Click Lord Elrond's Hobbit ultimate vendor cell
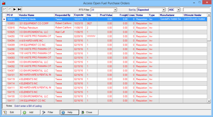This screenshot has width=213, height=117. pos(195,19)
